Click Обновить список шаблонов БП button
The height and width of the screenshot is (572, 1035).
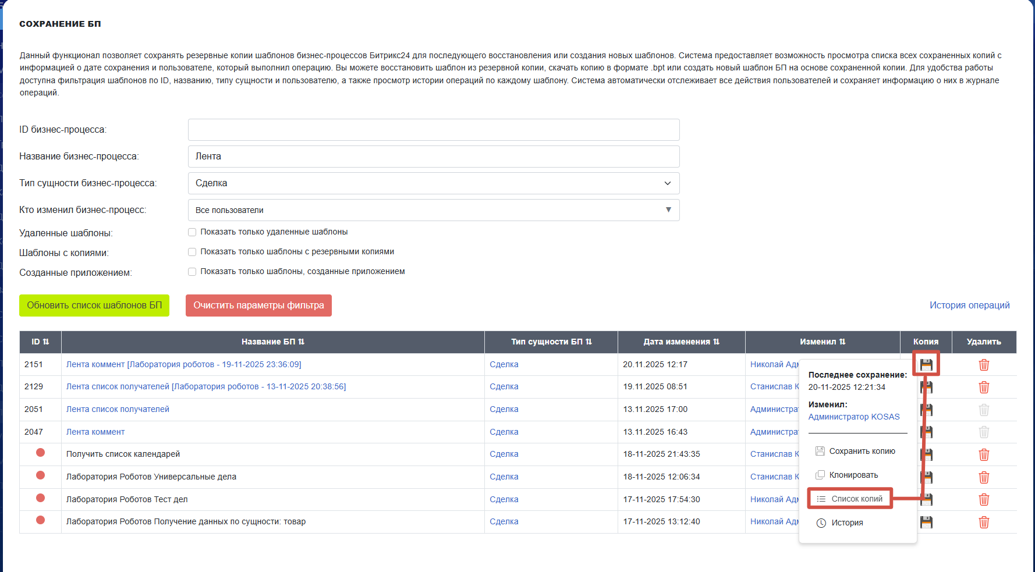pyautogui.click(x=94, y=305)
